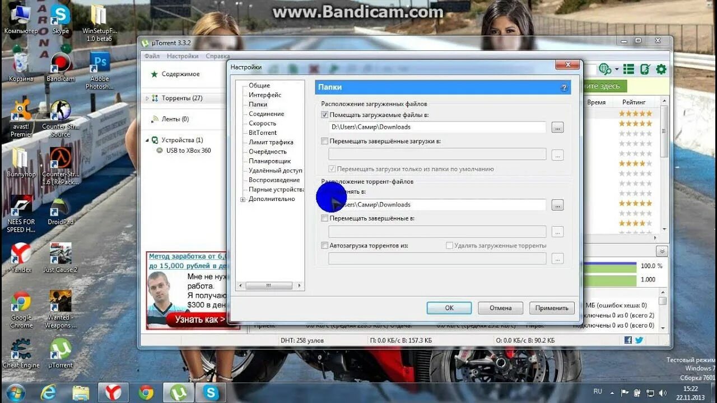Open Файл menu in uTorrent
The height and width of the screenshot is (403, 717).
[x=152, y=56]
